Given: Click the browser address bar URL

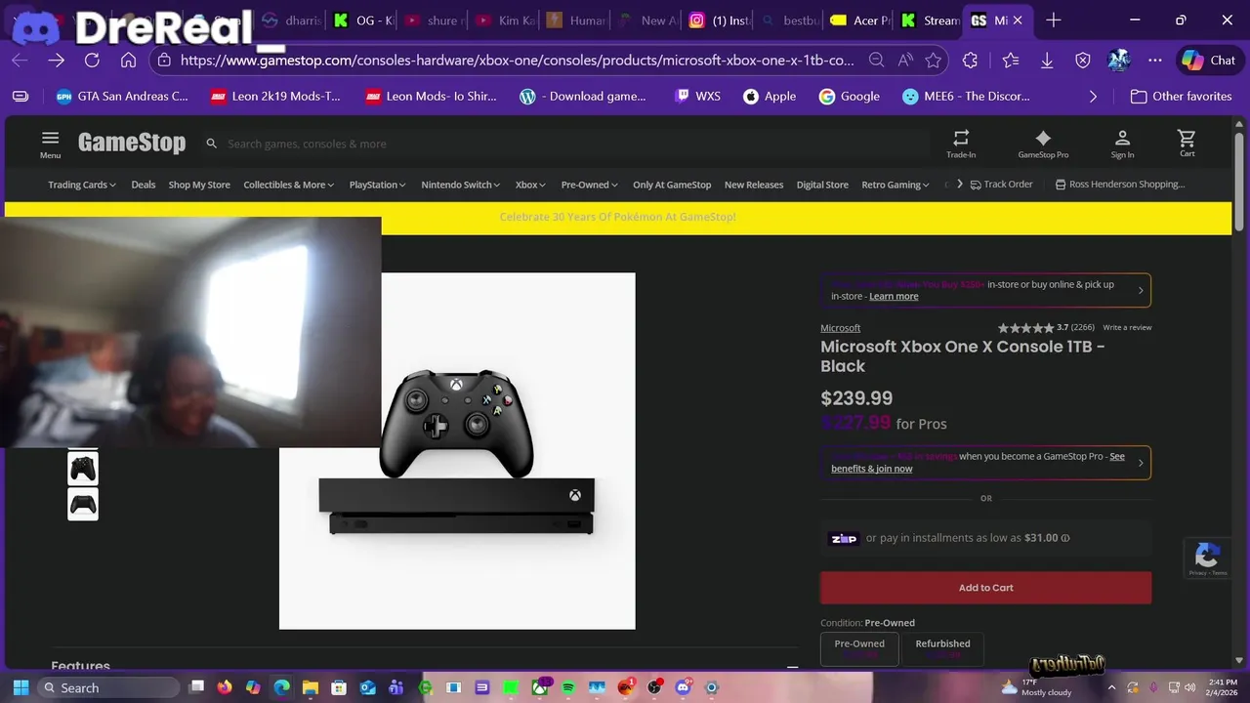Looking at the screenshot, I should (x=517, y=61).
